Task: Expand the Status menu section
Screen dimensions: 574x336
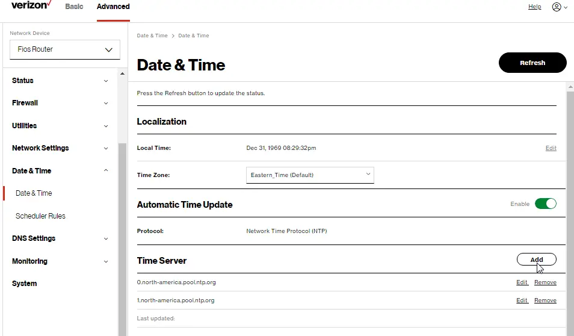Action: click(x=60, y=81)
